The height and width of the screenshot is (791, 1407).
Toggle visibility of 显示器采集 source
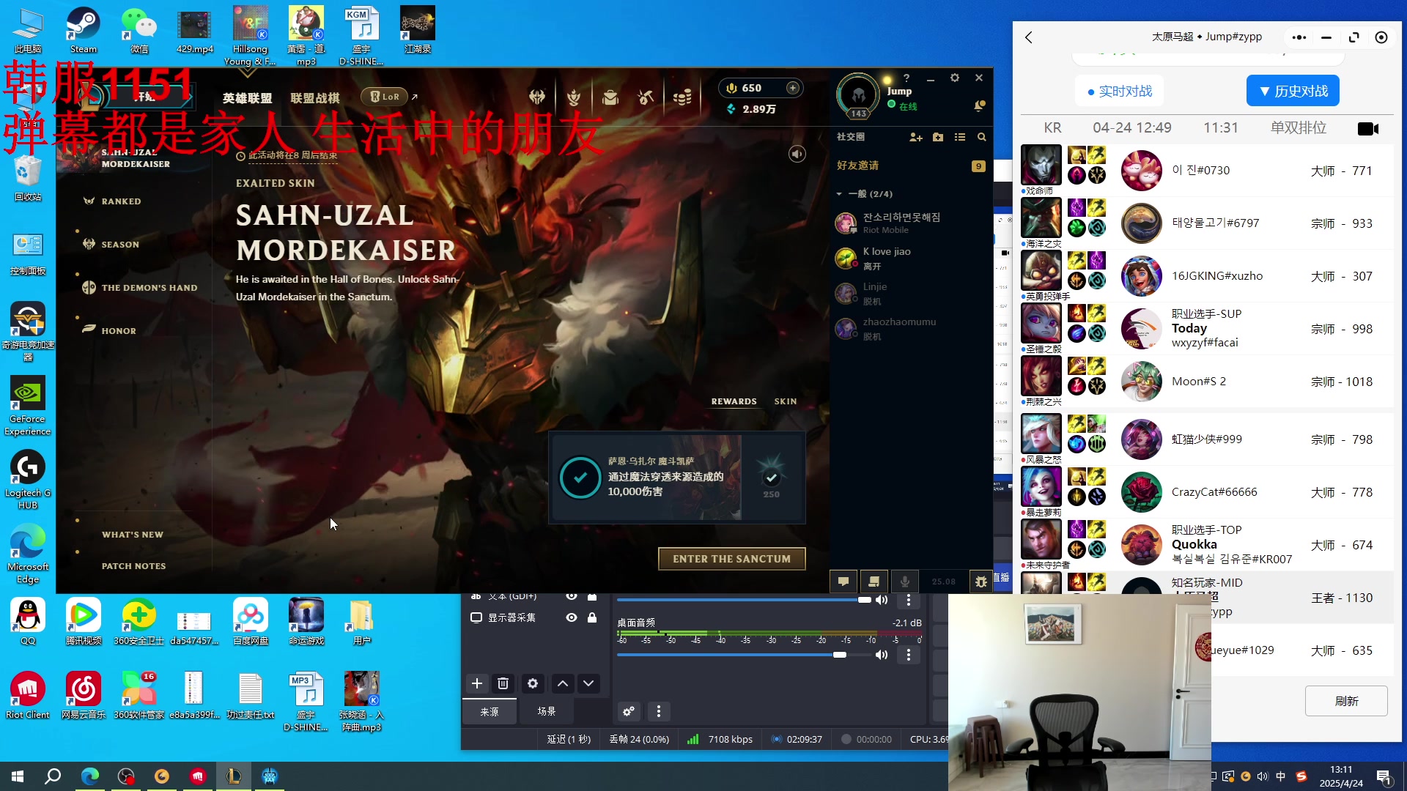(572, 617)
